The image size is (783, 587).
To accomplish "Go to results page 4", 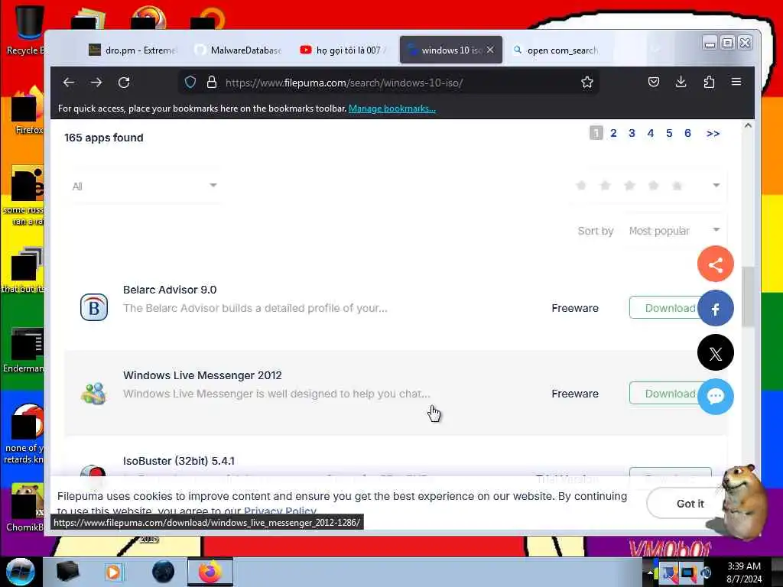I will point(650,133).
